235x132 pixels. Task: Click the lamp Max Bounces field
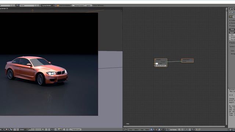click(232, 39)
